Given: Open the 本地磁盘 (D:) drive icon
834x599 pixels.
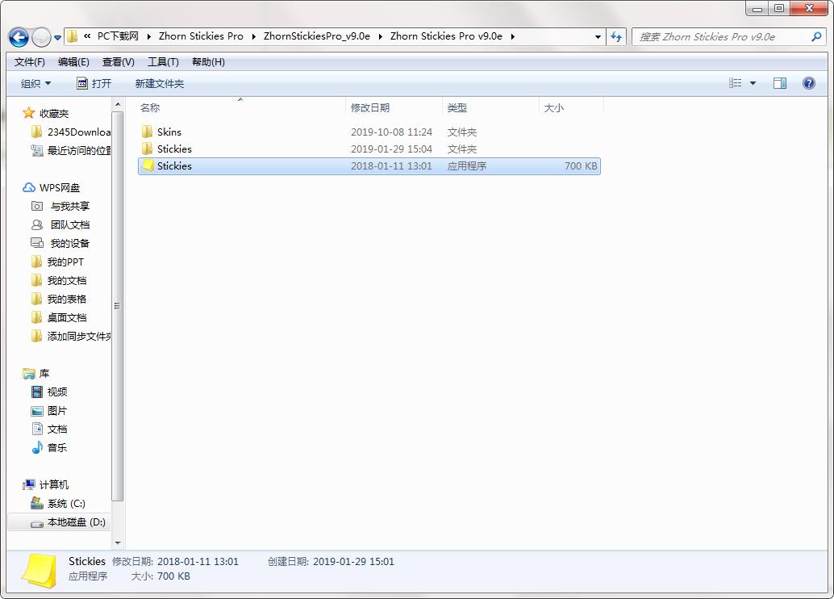Looking at the screenshot, I should (x=37, y=523).
